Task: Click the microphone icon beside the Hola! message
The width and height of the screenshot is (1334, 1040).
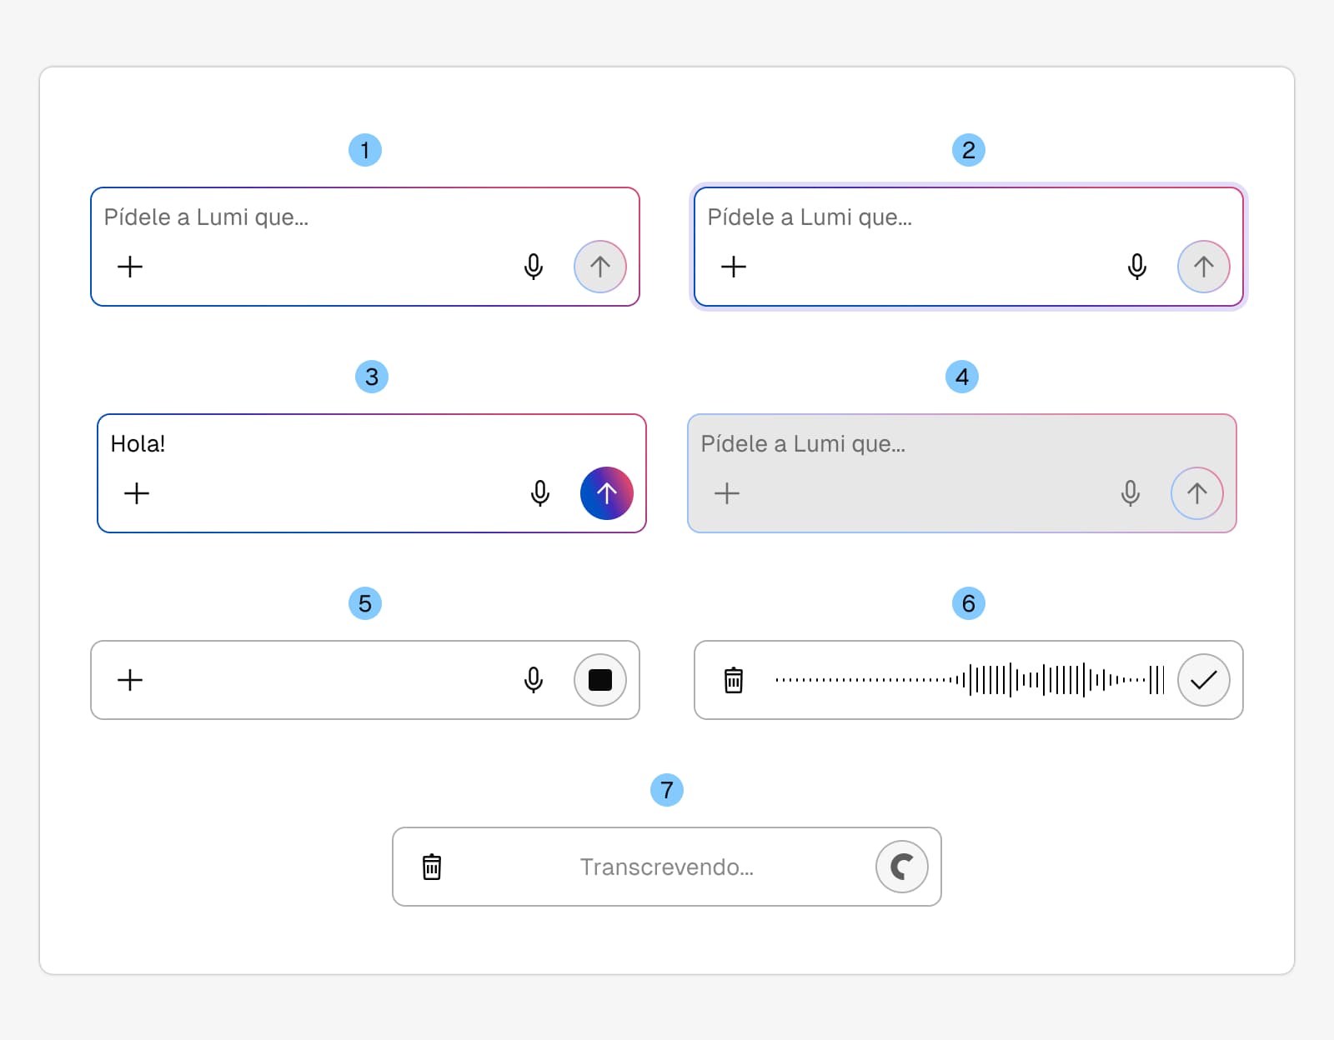Action: pyautogui.click(x=540, y=493)
